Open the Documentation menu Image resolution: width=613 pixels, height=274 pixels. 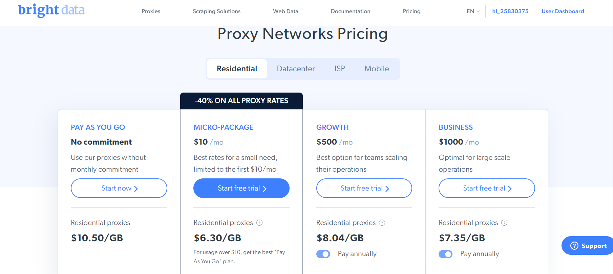[x=351, y=11]
